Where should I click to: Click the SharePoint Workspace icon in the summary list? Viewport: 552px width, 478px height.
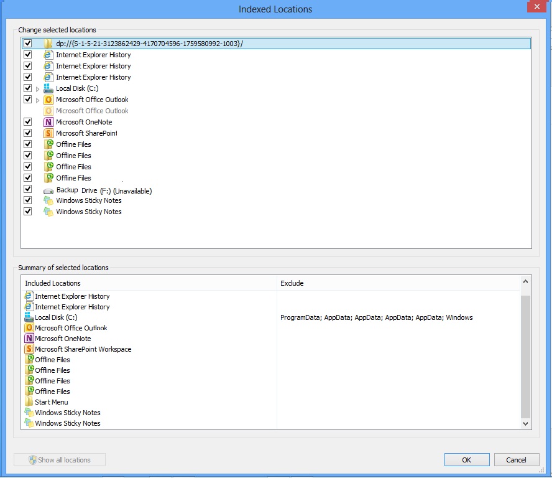coord(29,349)
